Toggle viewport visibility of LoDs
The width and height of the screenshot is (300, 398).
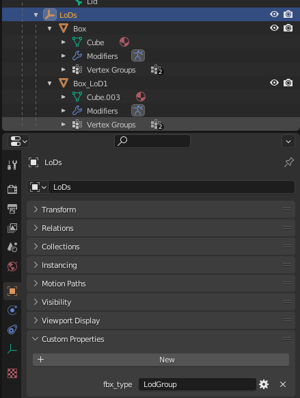(274, 14)
